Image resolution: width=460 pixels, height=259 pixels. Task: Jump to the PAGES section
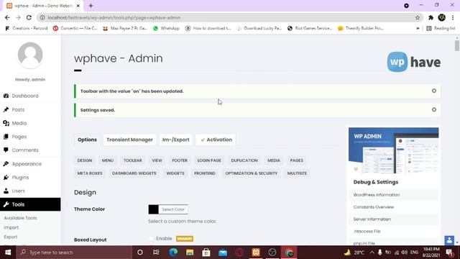[297, 160]
